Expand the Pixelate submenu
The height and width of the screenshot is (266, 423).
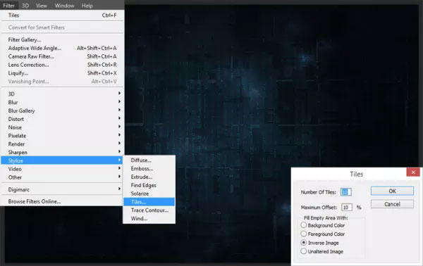click(x=62, y=136)
